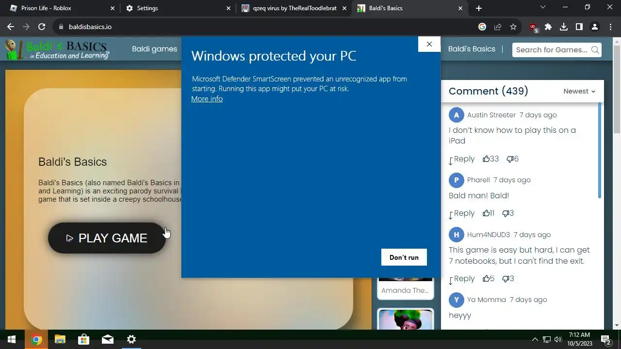This screenshot has width=621, height=349.
Task: Bookmark this page with the star
Action: click(x=513, y=27)
